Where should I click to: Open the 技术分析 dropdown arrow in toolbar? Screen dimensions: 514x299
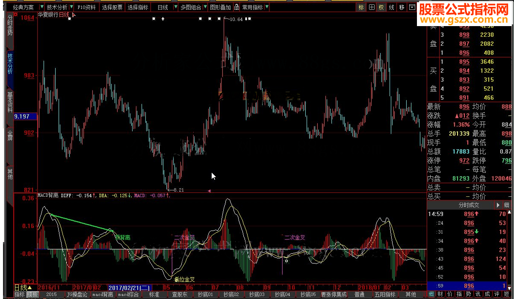point(71,7)
